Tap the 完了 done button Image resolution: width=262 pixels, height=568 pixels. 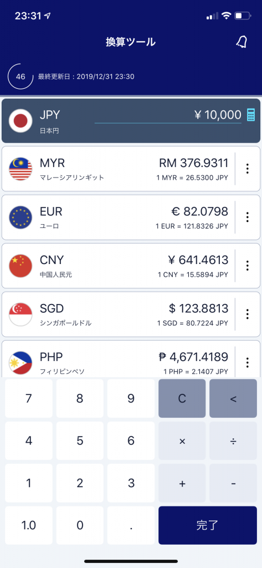click(208, 525)
